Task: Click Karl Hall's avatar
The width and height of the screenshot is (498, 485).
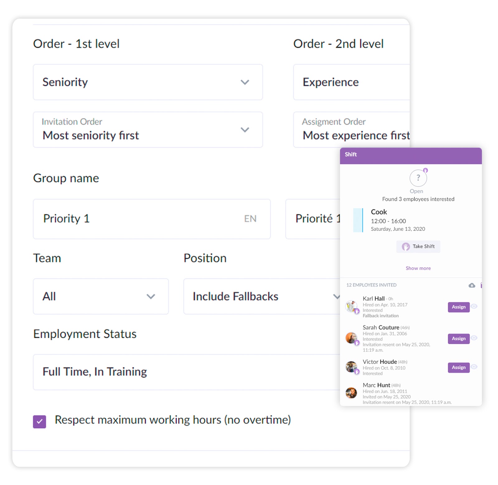Action: [351, 306]
